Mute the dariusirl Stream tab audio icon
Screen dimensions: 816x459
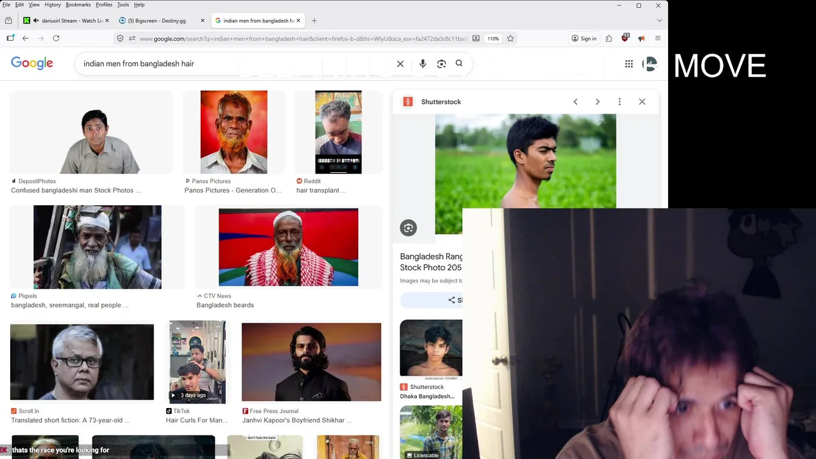pyautogui.click(x=36, y=20)
